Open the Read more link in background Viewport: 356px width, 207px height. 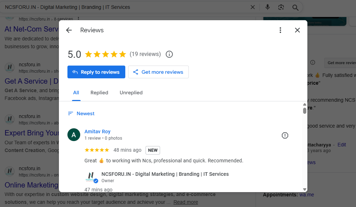click(186, 202)
